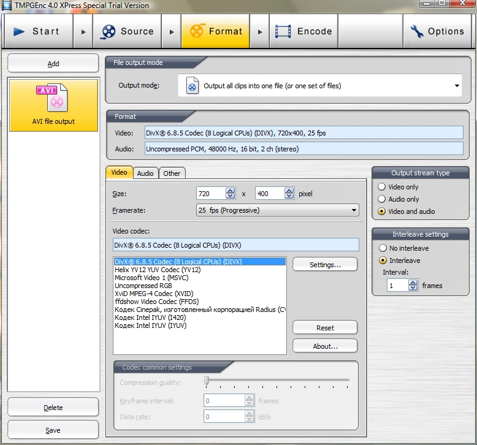Click the arrow between Start and Source
The height and width of the screenshot is (445, 477).
tap(83, 32)
